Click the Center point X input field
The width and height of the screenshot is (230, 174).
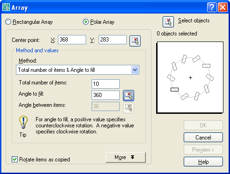pos(72,40)
